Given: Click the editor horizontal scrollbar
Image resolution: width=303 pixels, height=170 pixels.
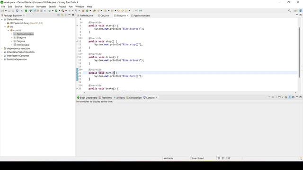Looking at the screenshot, I should pos(189,93).
